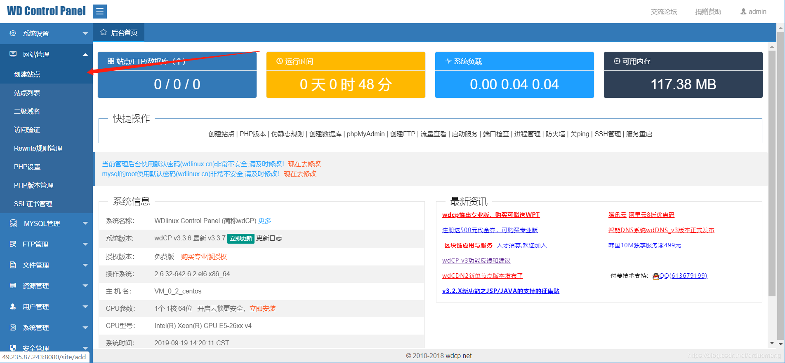Image resolution: width=785 pixels, height=363 pixels.
Task: Click 购买专业版授权 link
Action: 204,256
